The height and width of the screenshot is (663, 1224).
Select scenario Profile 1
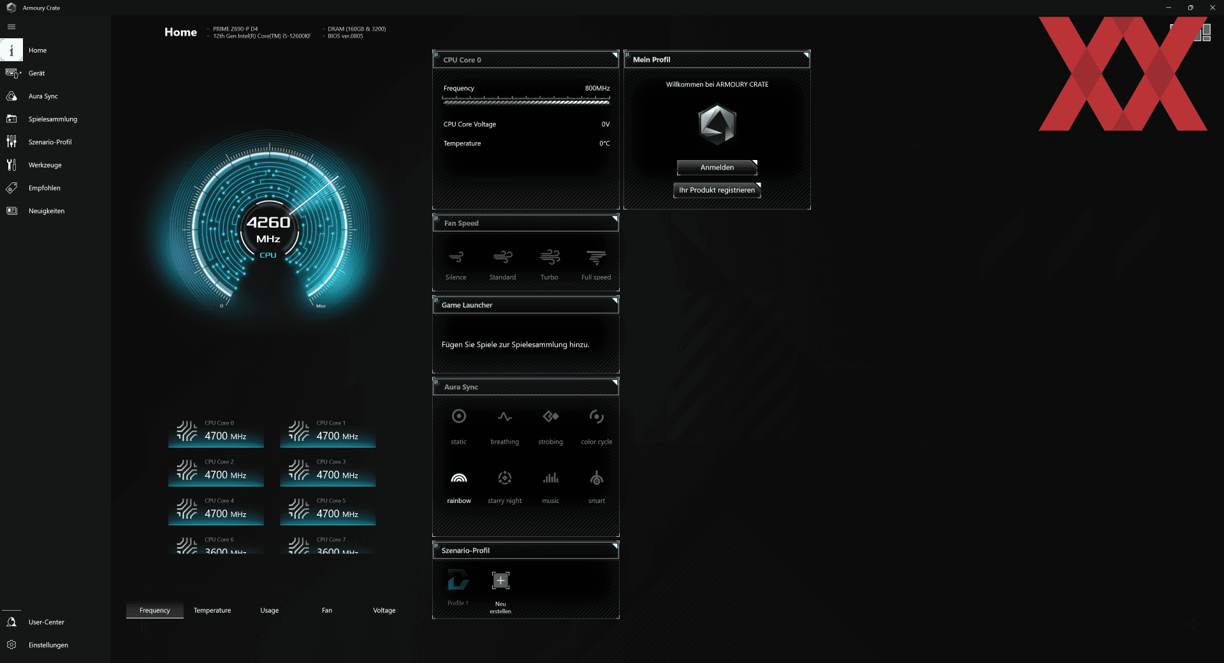pos(458,586)
